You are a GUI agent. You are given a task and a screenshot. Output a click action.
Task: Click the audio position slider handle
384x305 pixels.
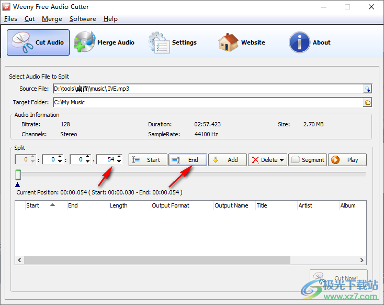click(18, 175)
